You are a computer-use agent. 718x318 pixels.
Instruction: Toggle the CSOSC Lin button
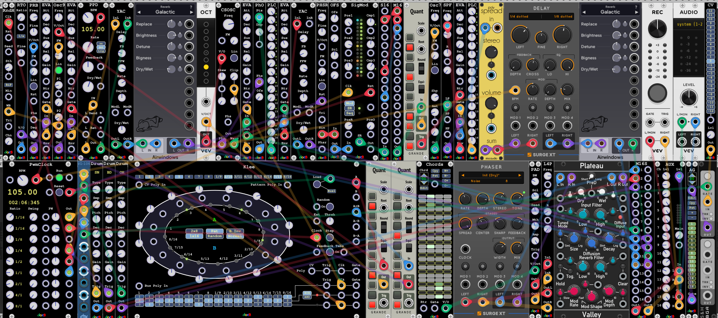tap(234, 58)
